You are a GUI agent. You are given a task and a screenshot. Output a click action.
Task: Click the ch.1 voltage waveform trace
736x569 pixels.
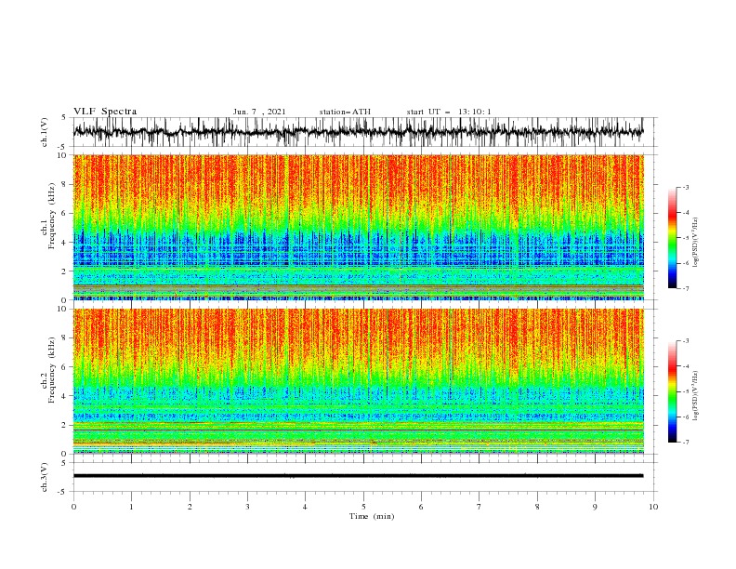point(358,132)
